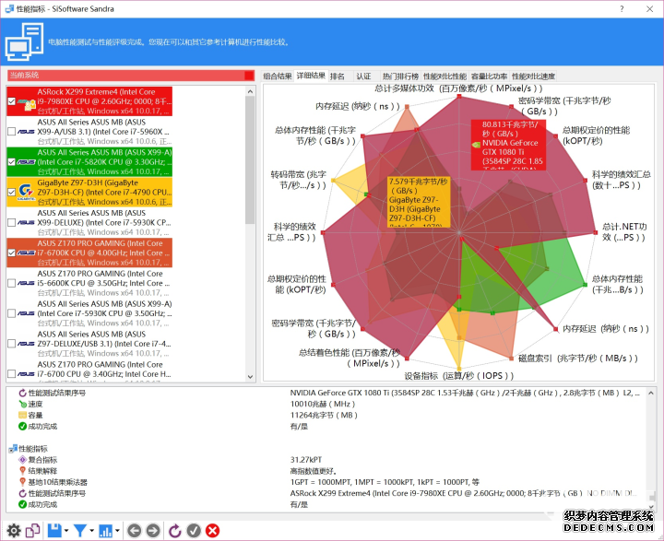This screenshot has height=541, width=664.
Task: Check ASUS X99-DELUXE i7-5930K checkbox
Action: pos(11,223)
